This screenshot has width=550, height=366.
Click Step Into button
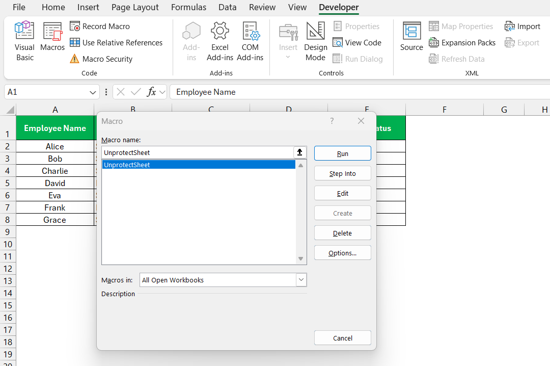(342, 173)
